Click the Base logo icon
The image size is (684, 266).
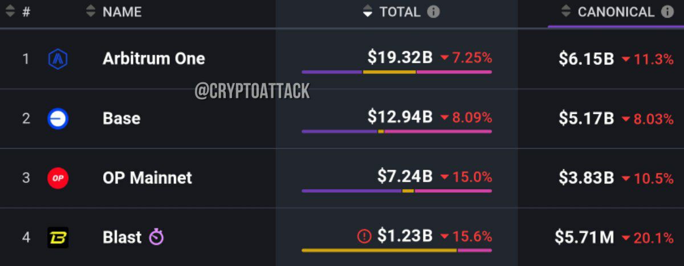pyautogui.click(x=58, y=118)
